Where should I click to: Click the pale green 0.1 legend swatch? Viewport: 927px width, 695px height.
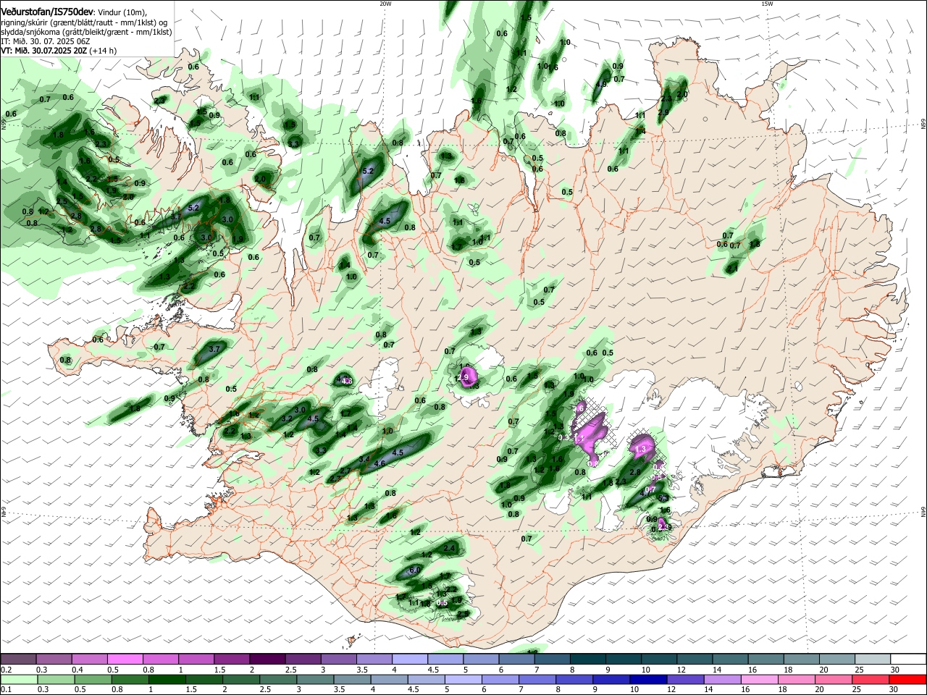pyautogui.click(x=18, y=679)
